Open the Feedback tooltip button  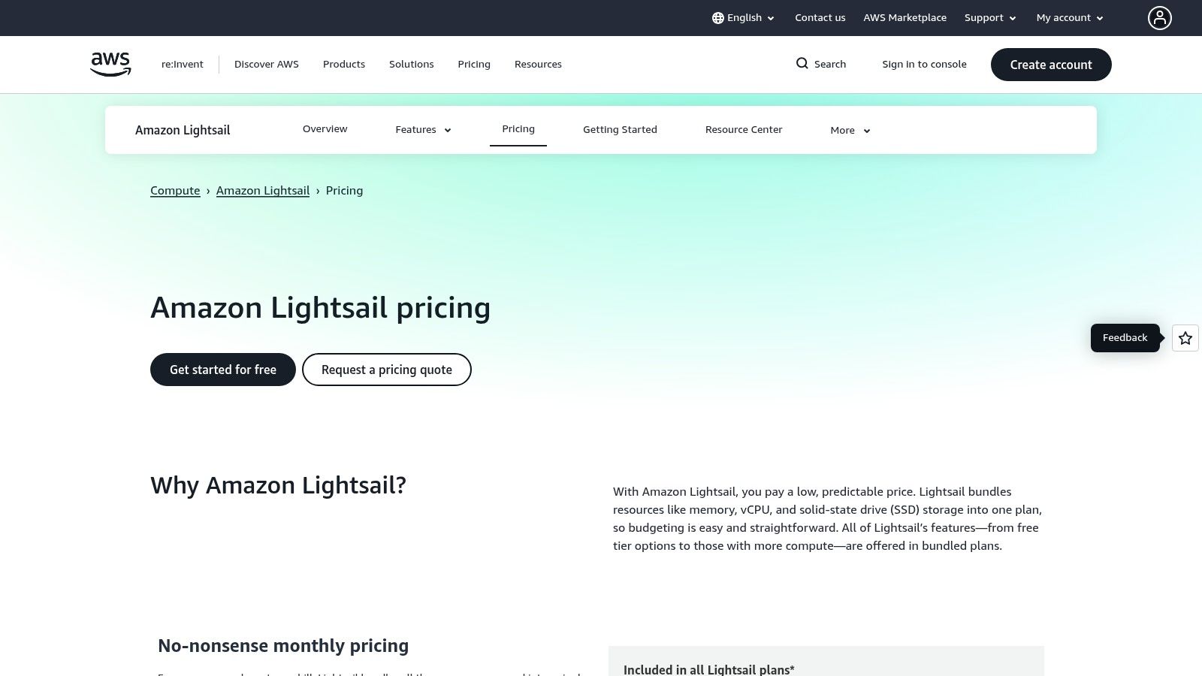pyautogui.click(x=1125, y=338)
